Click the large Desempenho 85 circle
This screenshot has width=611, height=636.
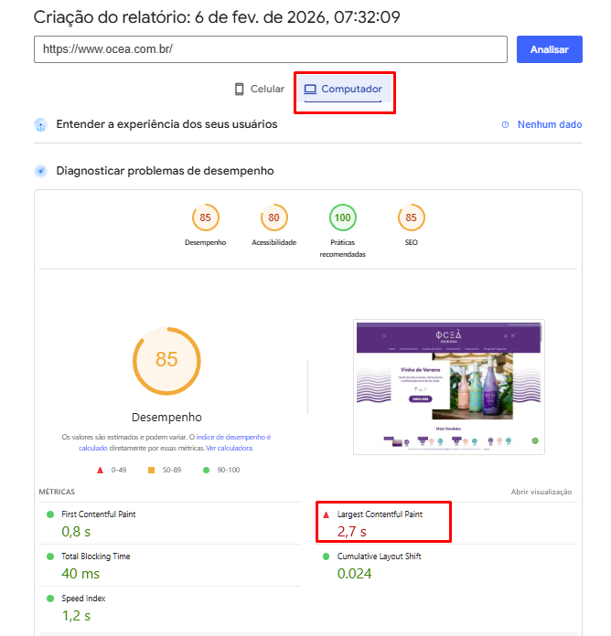[166, 359]
